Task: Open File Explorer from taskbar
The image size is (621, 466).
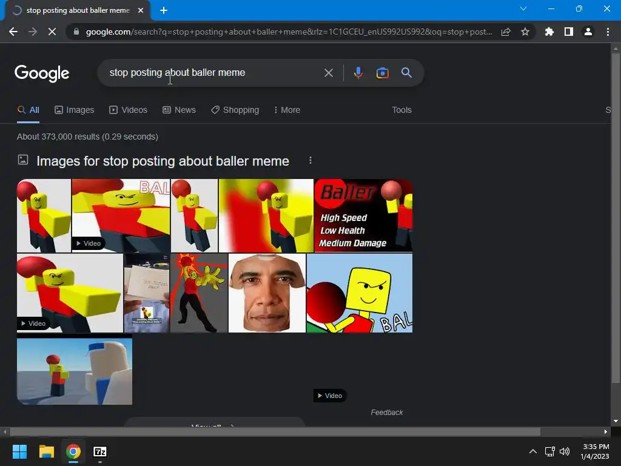Action: tap(46, 451)
